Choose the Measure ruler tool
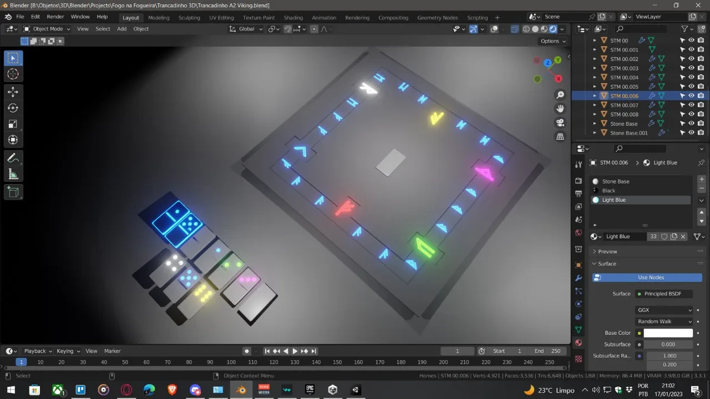 [13, 175]
